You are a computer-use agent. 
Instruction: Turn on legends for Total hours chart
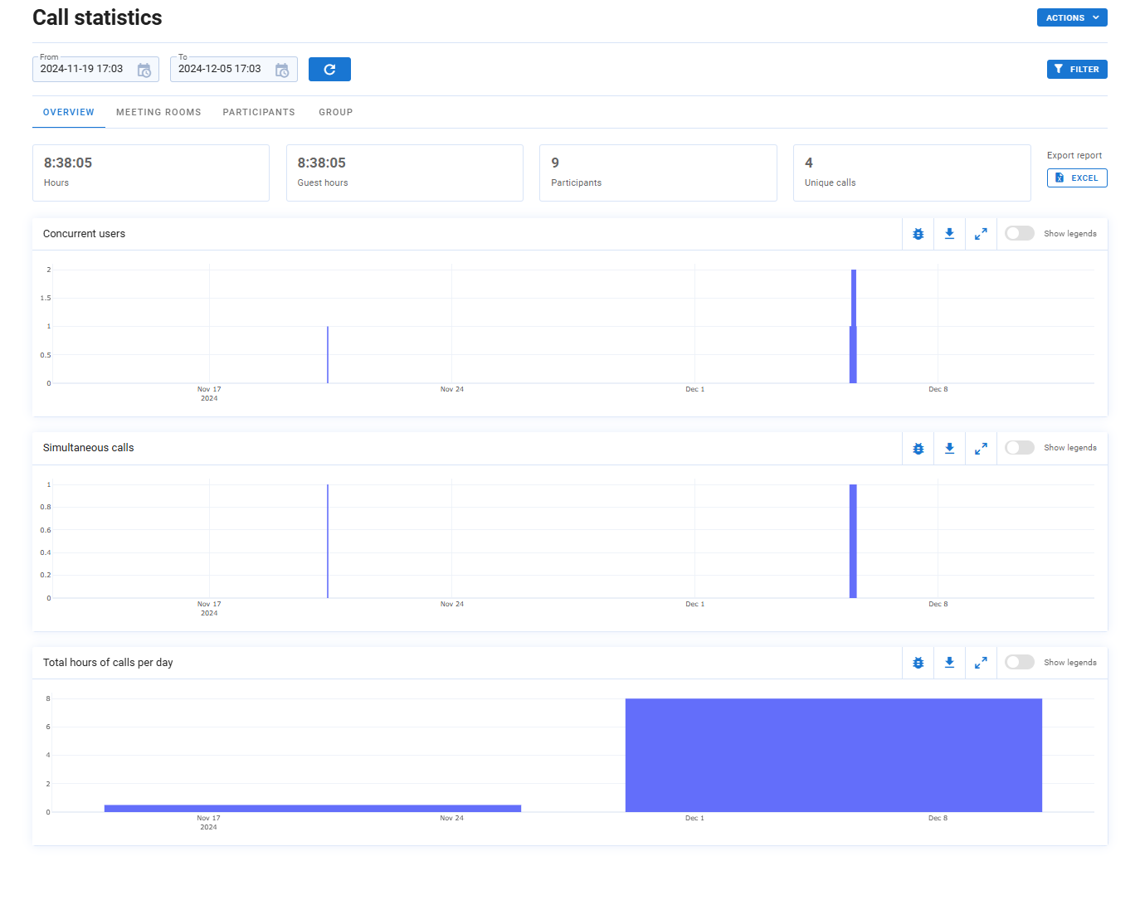click(x=1019, y=663)
